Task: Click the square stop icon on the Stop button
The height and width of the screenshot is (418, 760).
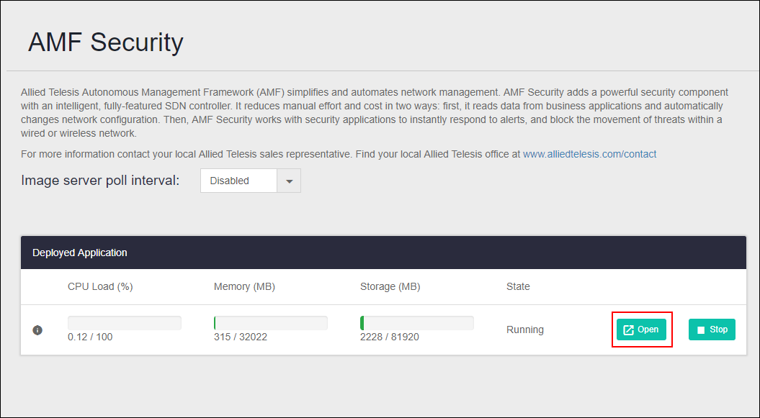Action: [x=701, y=330]
